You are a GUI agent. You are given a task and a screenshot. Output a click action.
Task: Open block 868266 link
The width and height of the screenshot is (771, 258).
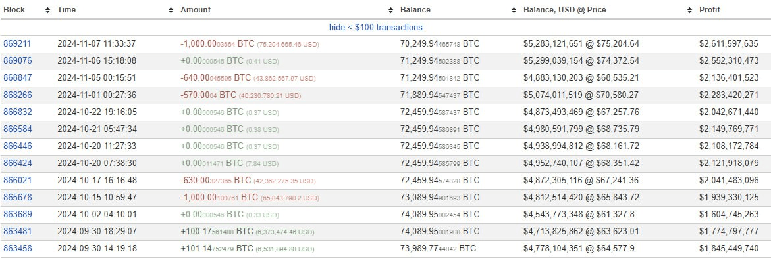[17, 95]
